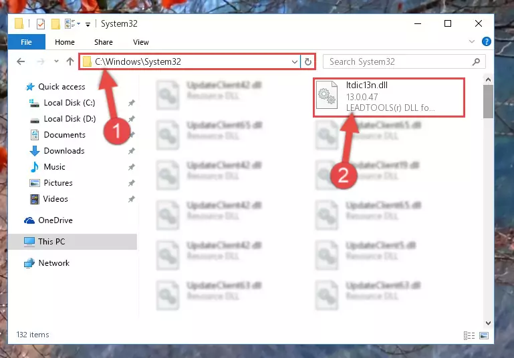Click the New Folder quick access icon
The width and height of the screenshot is (514, 358).
(x=55, y=24)
